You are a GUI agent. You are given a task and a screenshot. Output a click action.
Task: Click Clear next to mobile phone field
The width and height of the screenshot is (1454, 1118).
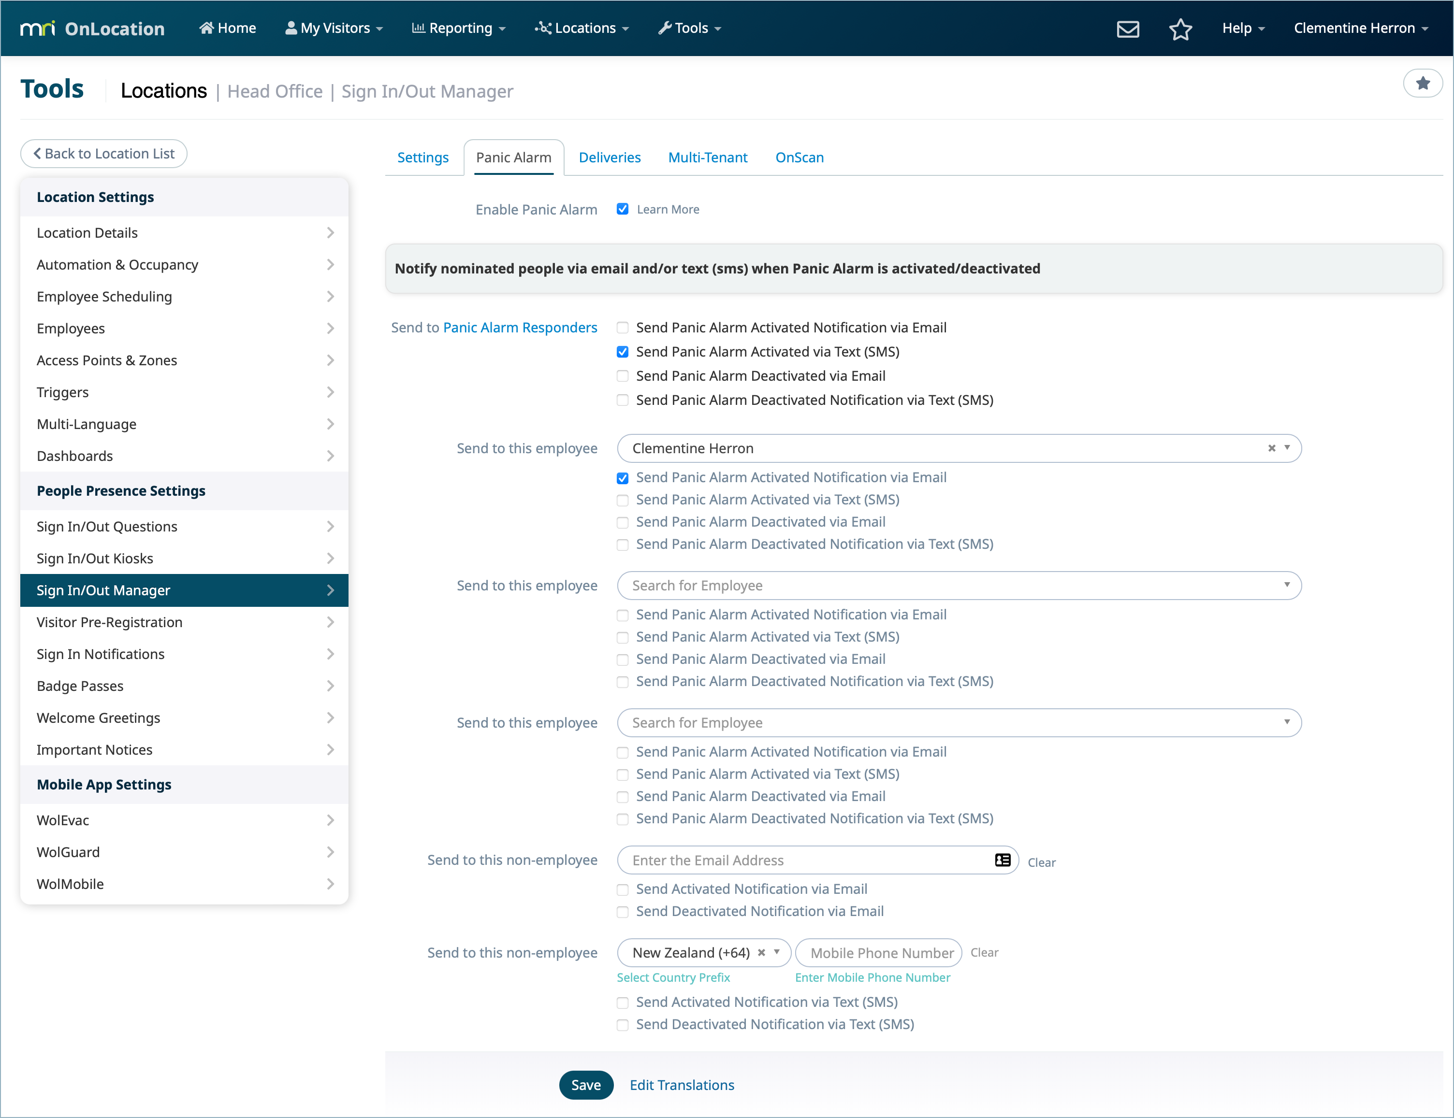984,953
